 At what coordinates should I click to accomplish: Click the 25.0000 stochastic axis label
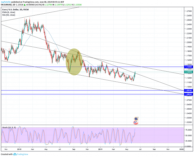[x=188, y=141]
